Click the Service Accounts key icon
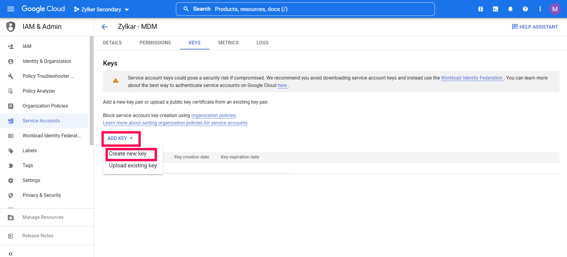This screenshot has width=567, height=257. (x=11, y=121)
